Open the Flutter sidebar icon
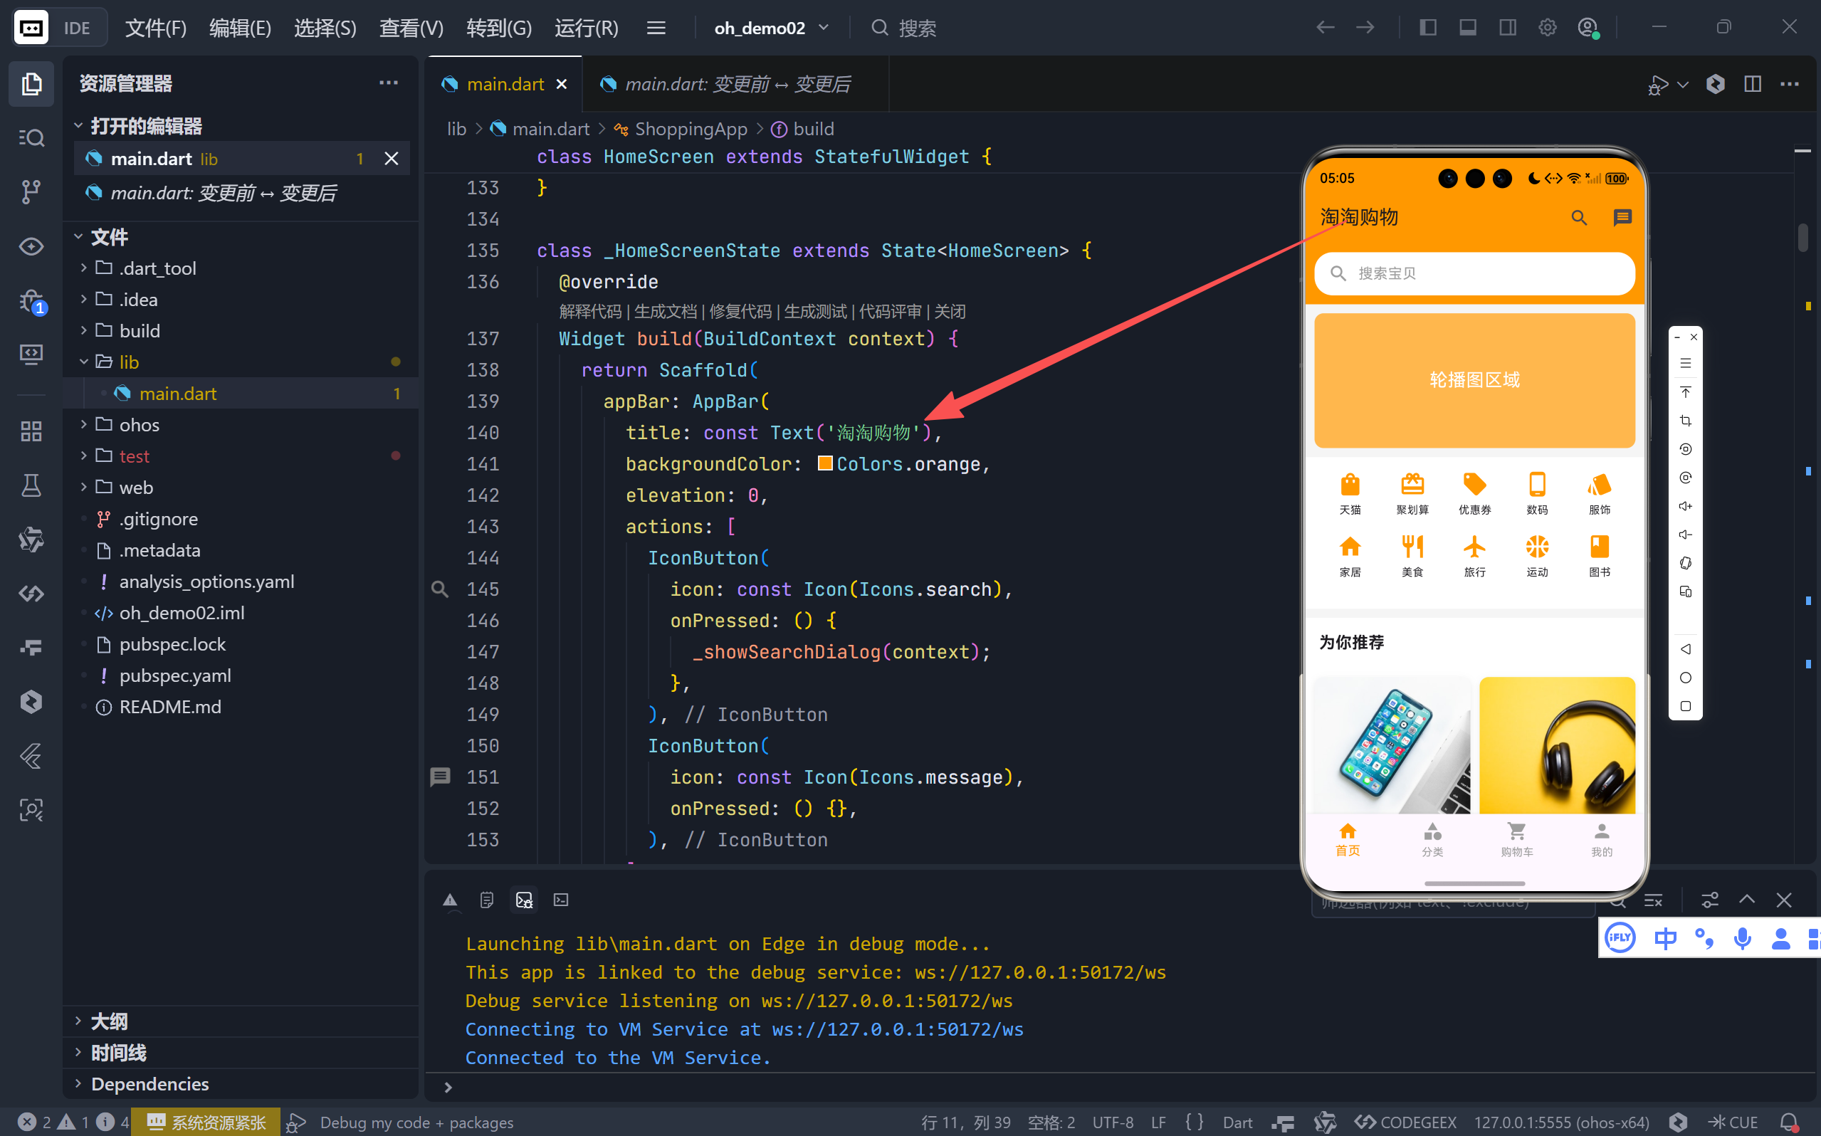 (x=31, y=756)
